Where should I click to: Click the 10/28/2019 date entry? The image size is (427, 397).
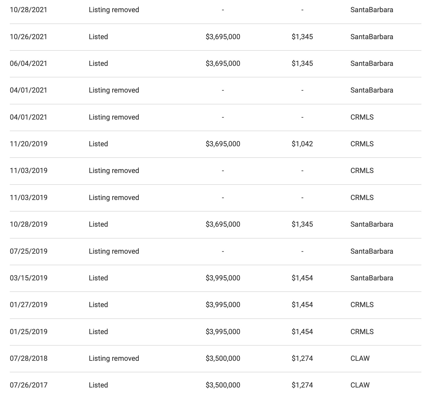pyautogui.click(x=28, y=224)
